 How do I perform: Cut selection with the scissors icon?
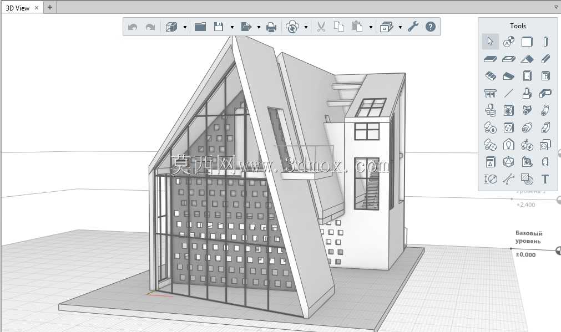[321, 27]
